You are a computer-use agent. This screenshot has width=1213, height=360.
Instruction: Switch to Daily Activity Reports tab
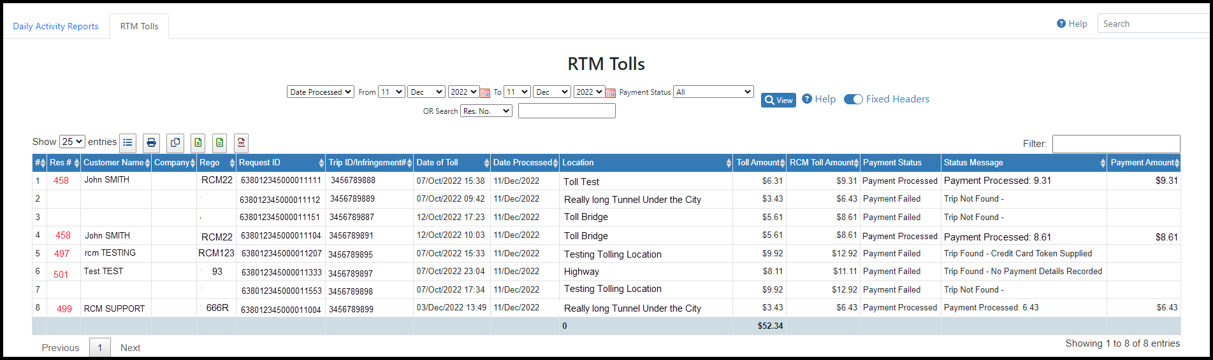[56, 26]
